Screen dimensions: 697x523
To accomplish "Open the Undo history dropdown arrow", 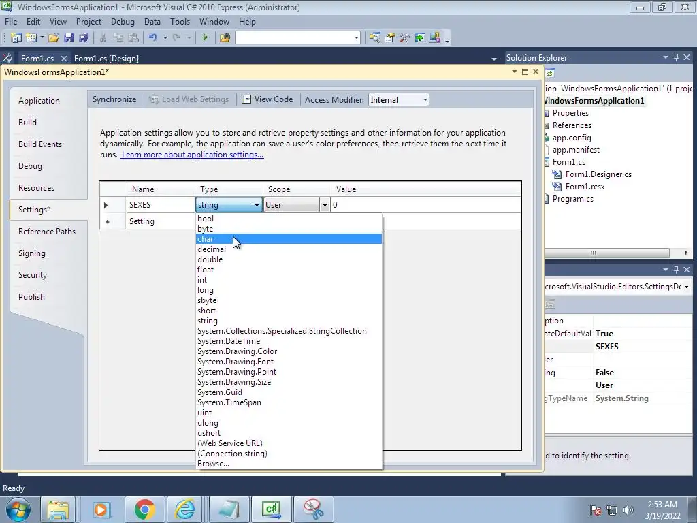I will pyautogui.click(x=165, y=38).
